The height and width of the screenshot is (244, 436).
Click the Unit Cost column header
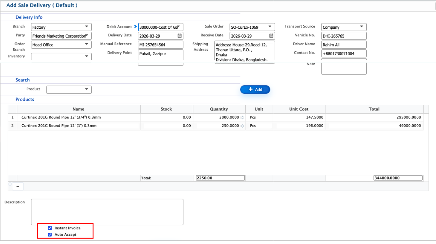coord(299,109)
